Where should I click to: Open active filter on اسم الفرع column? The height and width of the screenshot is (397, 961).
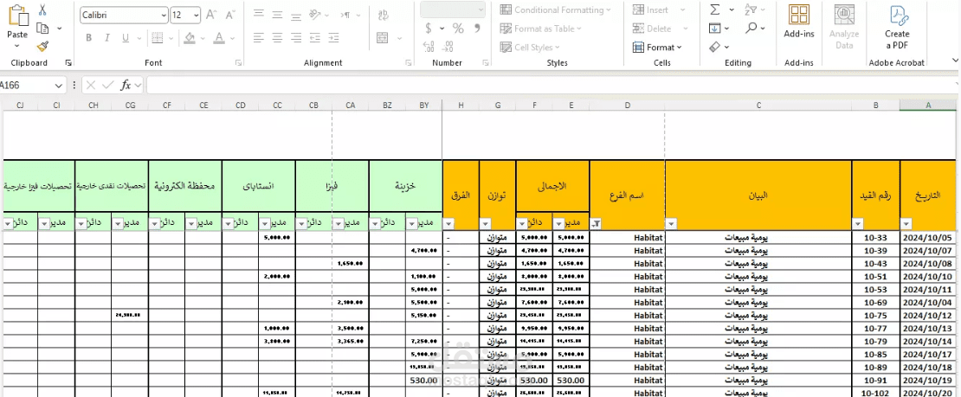[596, 224]
